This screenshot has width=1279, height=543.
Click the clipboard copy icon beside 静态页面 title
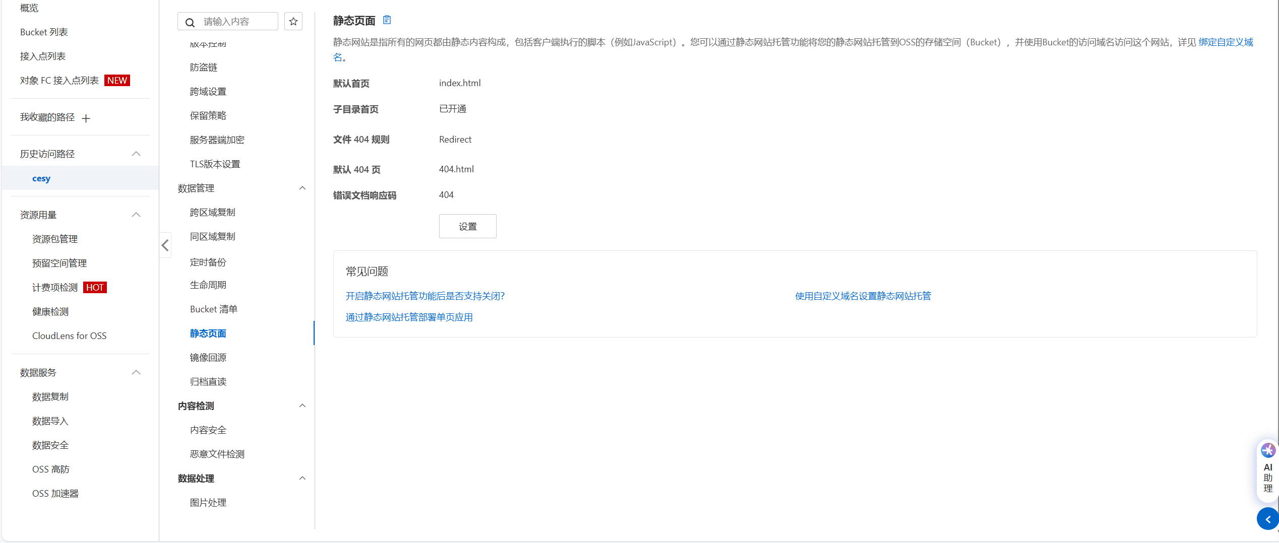(x=387, y=20)
